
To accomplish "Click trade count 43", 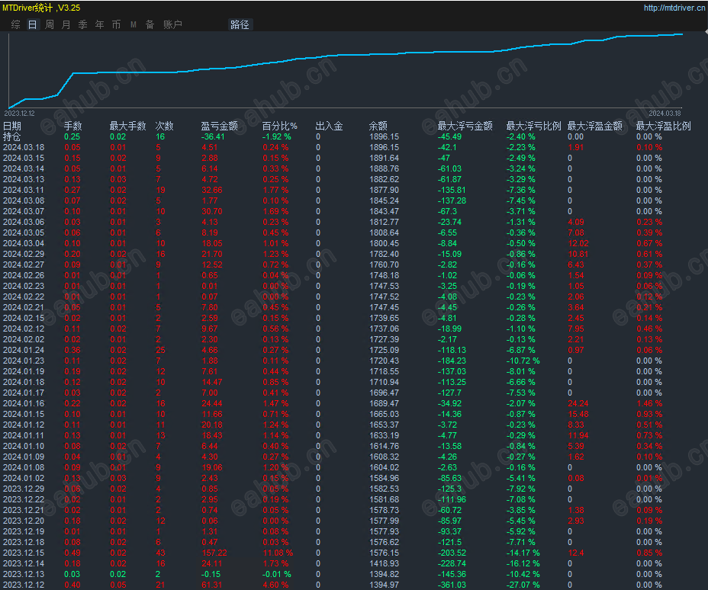I will point(161,553).
